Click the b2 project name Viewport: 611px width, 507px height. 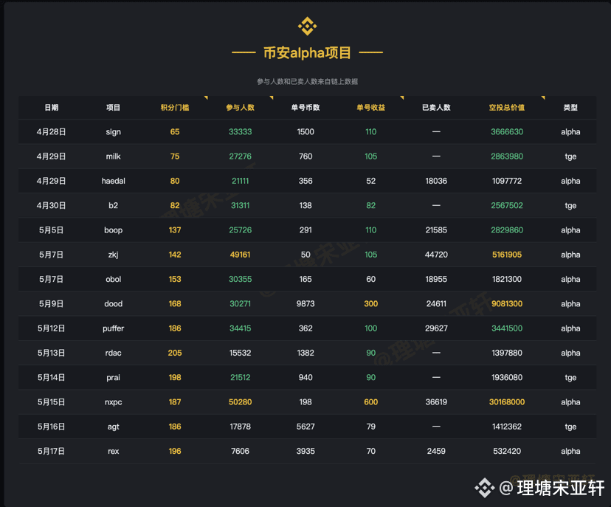[114, 205]
